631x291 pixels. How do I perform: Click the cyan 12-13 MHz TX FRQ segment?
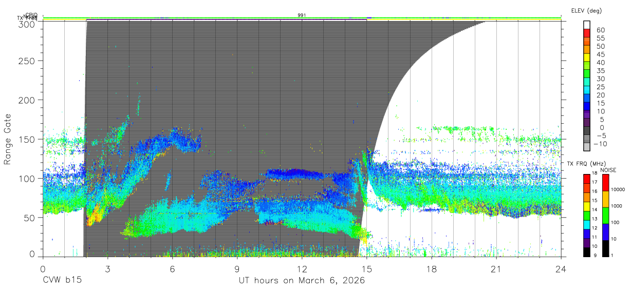(x=586, y=224)
